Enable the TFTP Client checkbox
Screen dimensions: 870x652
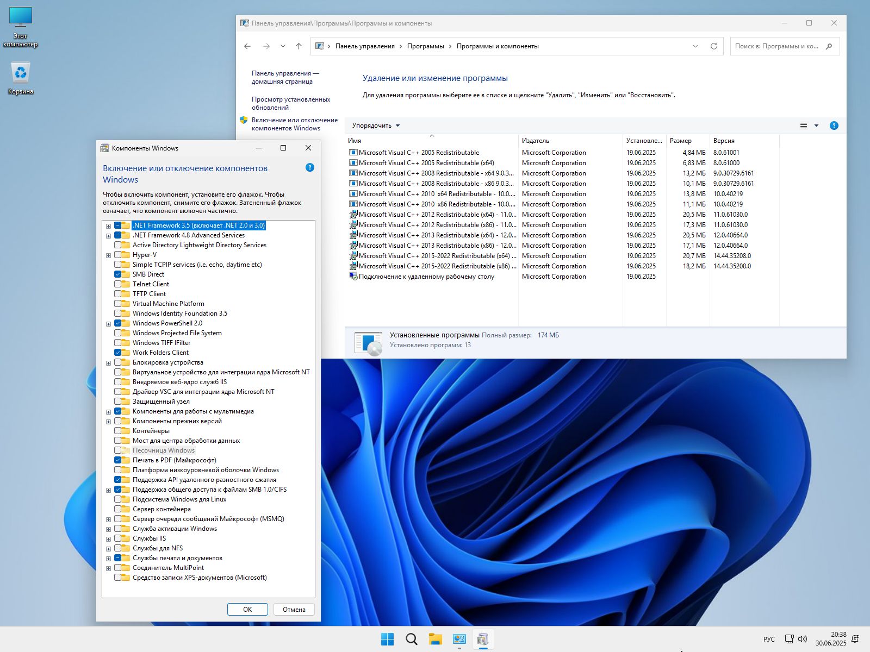point(118,294)
